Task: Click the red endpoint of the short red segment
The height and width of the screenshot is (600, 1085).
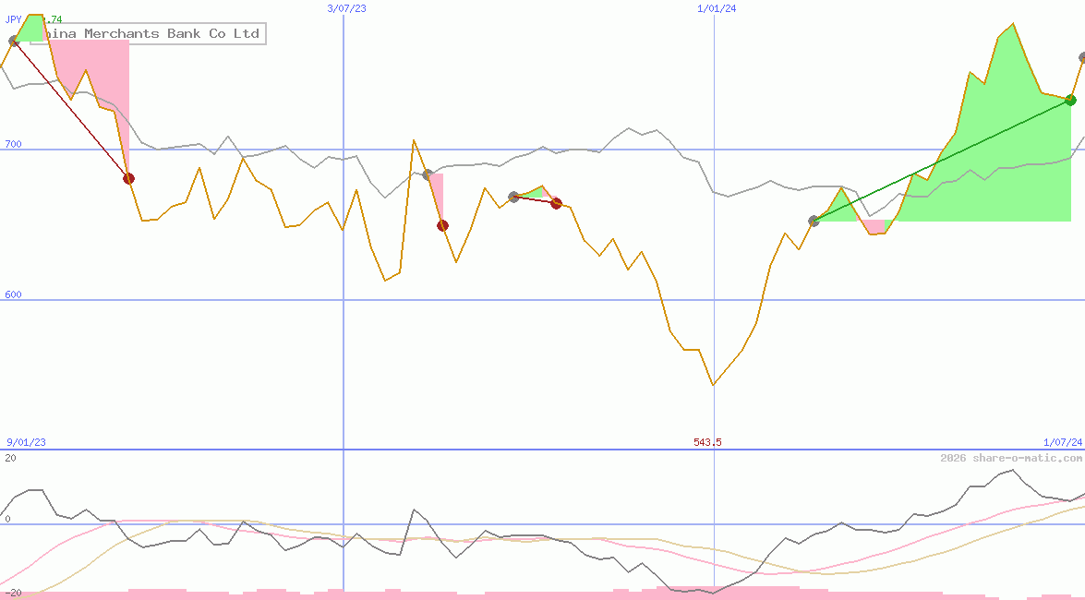Action: click(x=556, y=203)
